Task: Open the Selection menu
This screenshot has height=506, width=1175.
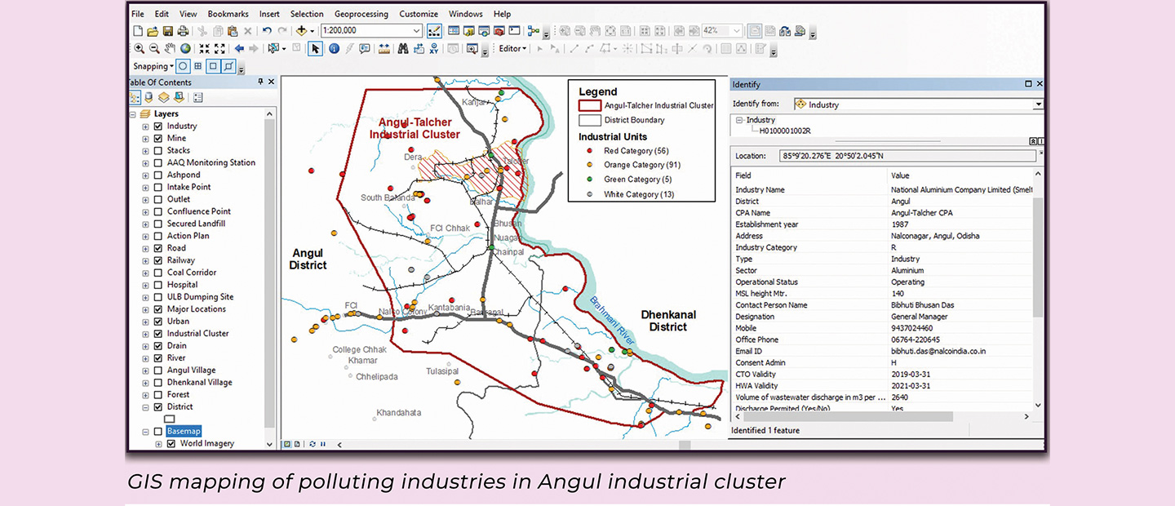Action: (x=307, y=14)
